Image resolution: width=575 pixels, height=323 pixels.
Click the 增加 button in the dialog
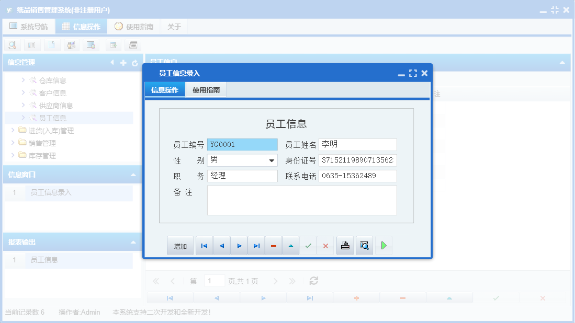(x=180, y=245)
